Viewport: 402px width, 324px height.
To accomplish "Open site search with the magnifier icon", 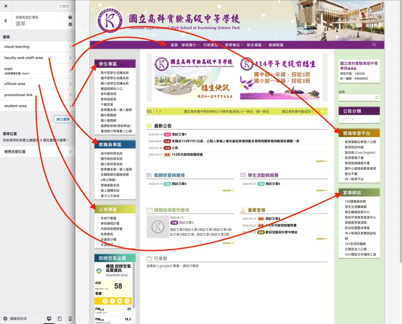I will point(373,44).
